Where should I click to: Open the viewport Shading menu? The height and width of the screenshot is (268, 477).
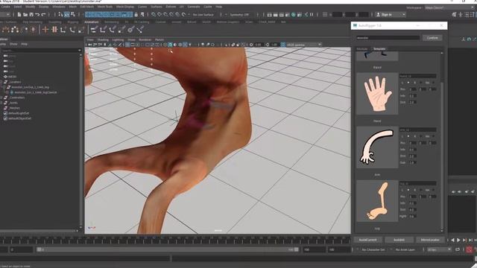coord(103,39)
